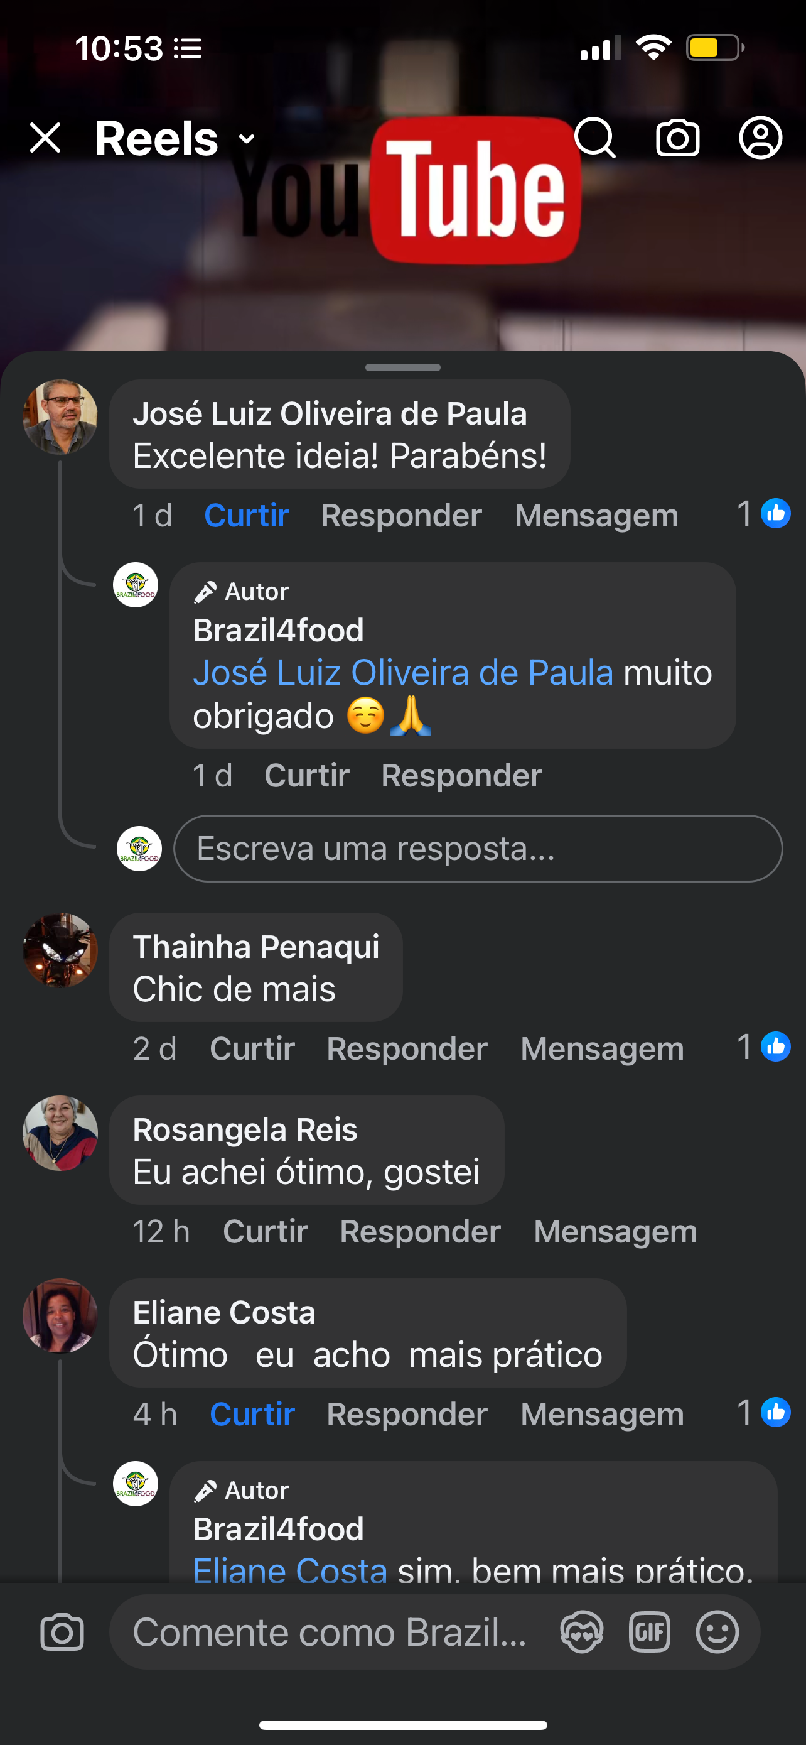
Task: Expand the Reels dropdown chevron
Action: [247, 139]
